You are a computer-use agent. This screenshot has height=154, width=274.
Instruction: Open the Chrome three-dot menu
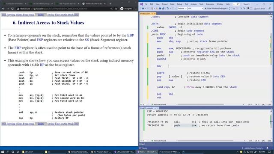(136, 9)
